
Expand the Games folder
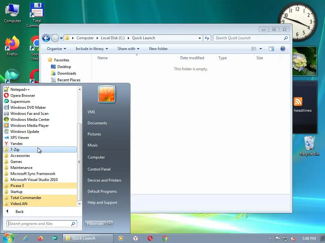click(40, 162)
